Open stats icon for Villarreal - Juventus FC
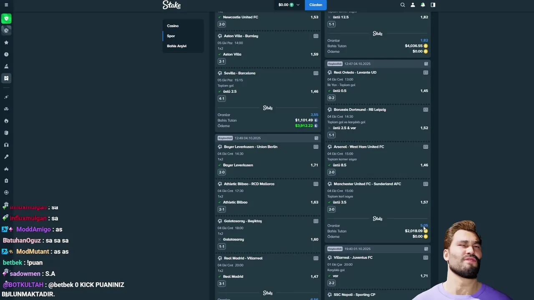Viewport: 534px width, 300px height. [x=426, y=257]
